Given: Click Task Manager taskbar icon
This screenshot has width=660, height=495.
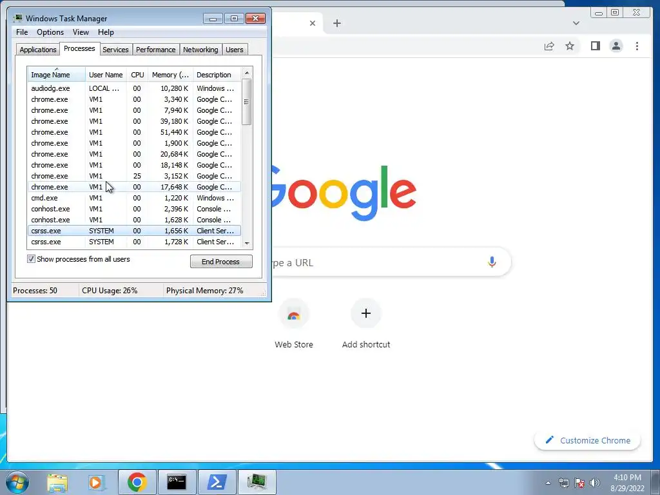Looking at the screenshot, I should point(257,482).
